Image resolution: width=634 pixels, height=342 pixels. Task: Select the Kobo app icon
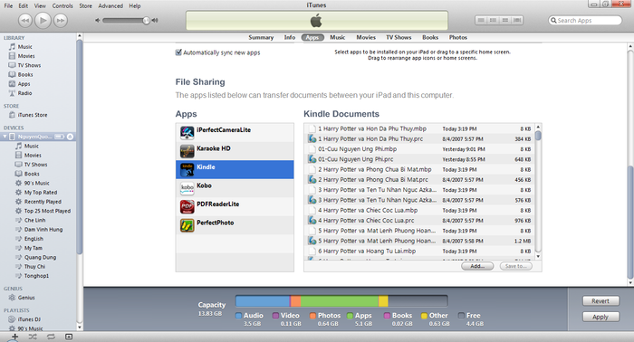click(187, 188)
